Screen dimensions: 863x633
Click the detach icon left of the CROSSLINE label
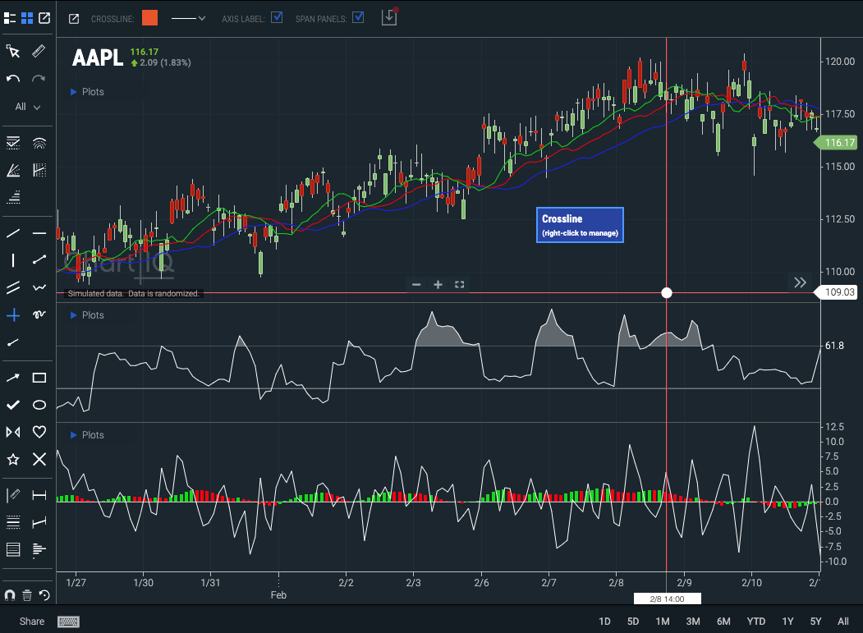click(x=74, y=19)
